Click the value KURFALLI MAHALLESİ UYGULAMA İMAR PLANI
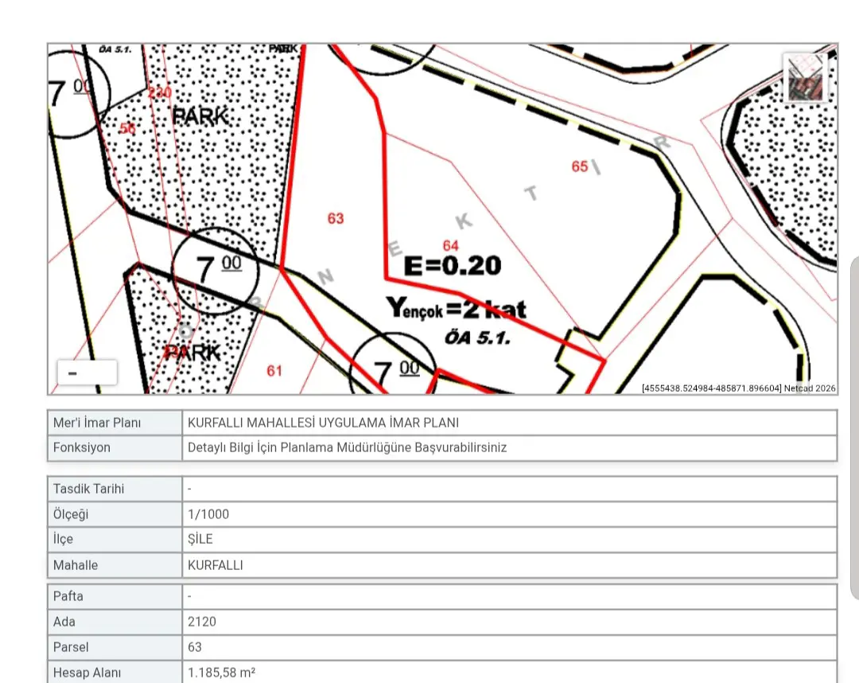 [x=323, y=423]
